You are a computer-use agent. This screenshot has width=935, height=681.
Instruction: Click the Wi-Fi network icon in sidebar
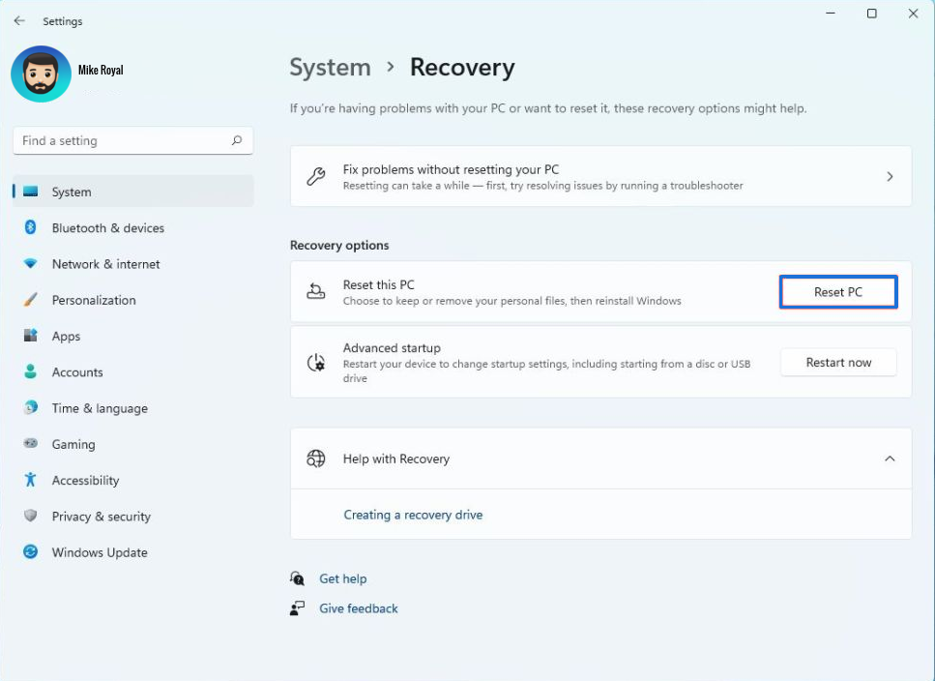(x=30, y=263)
